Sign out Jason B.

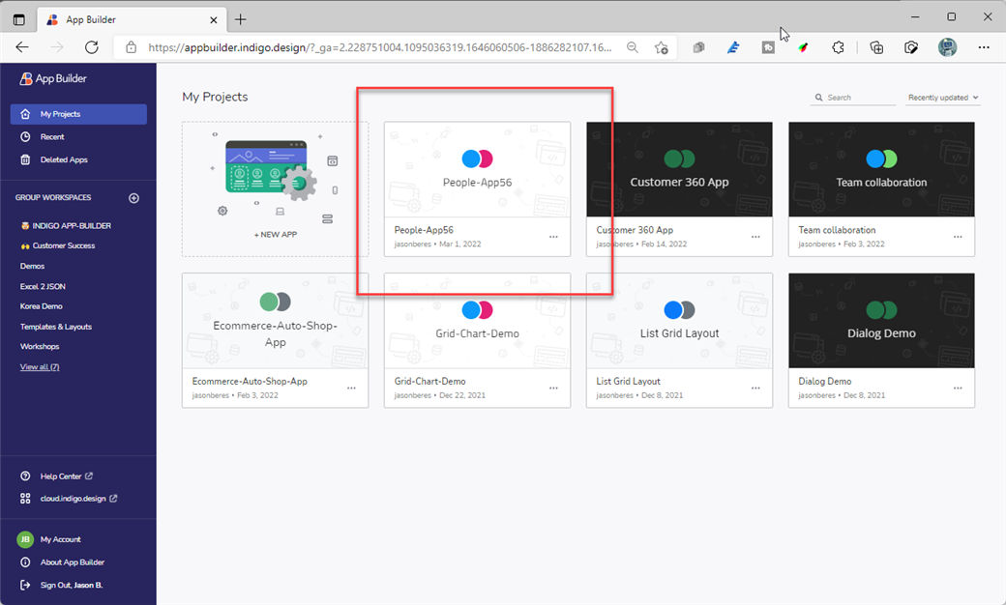[x=72, y=585]
